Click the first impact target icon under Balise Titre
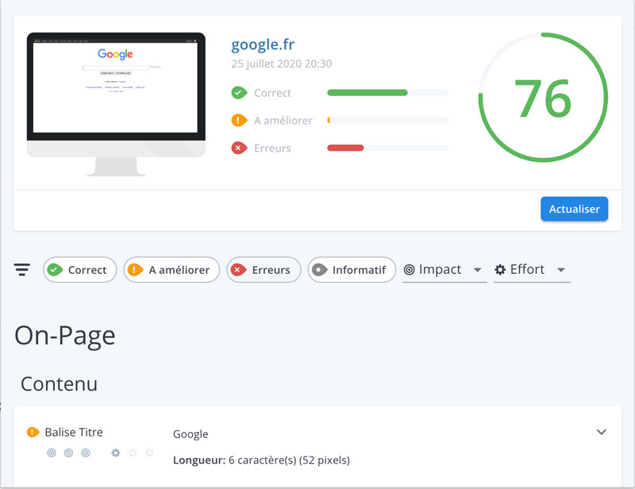The image size is (635, 489). click(x=52, y=452)
